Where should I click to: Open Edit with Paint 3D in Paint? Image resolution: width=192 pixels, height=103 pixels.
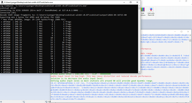(x=151, y=12)
